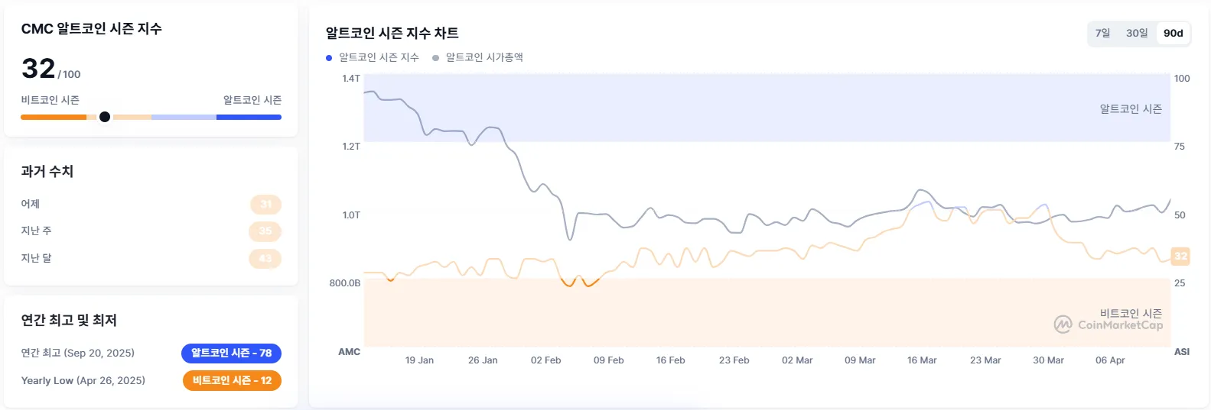Click the current value 32 chart label
Image resolution: width=1211 pixels, height=410 pixels.
[x=1180, y=256]
